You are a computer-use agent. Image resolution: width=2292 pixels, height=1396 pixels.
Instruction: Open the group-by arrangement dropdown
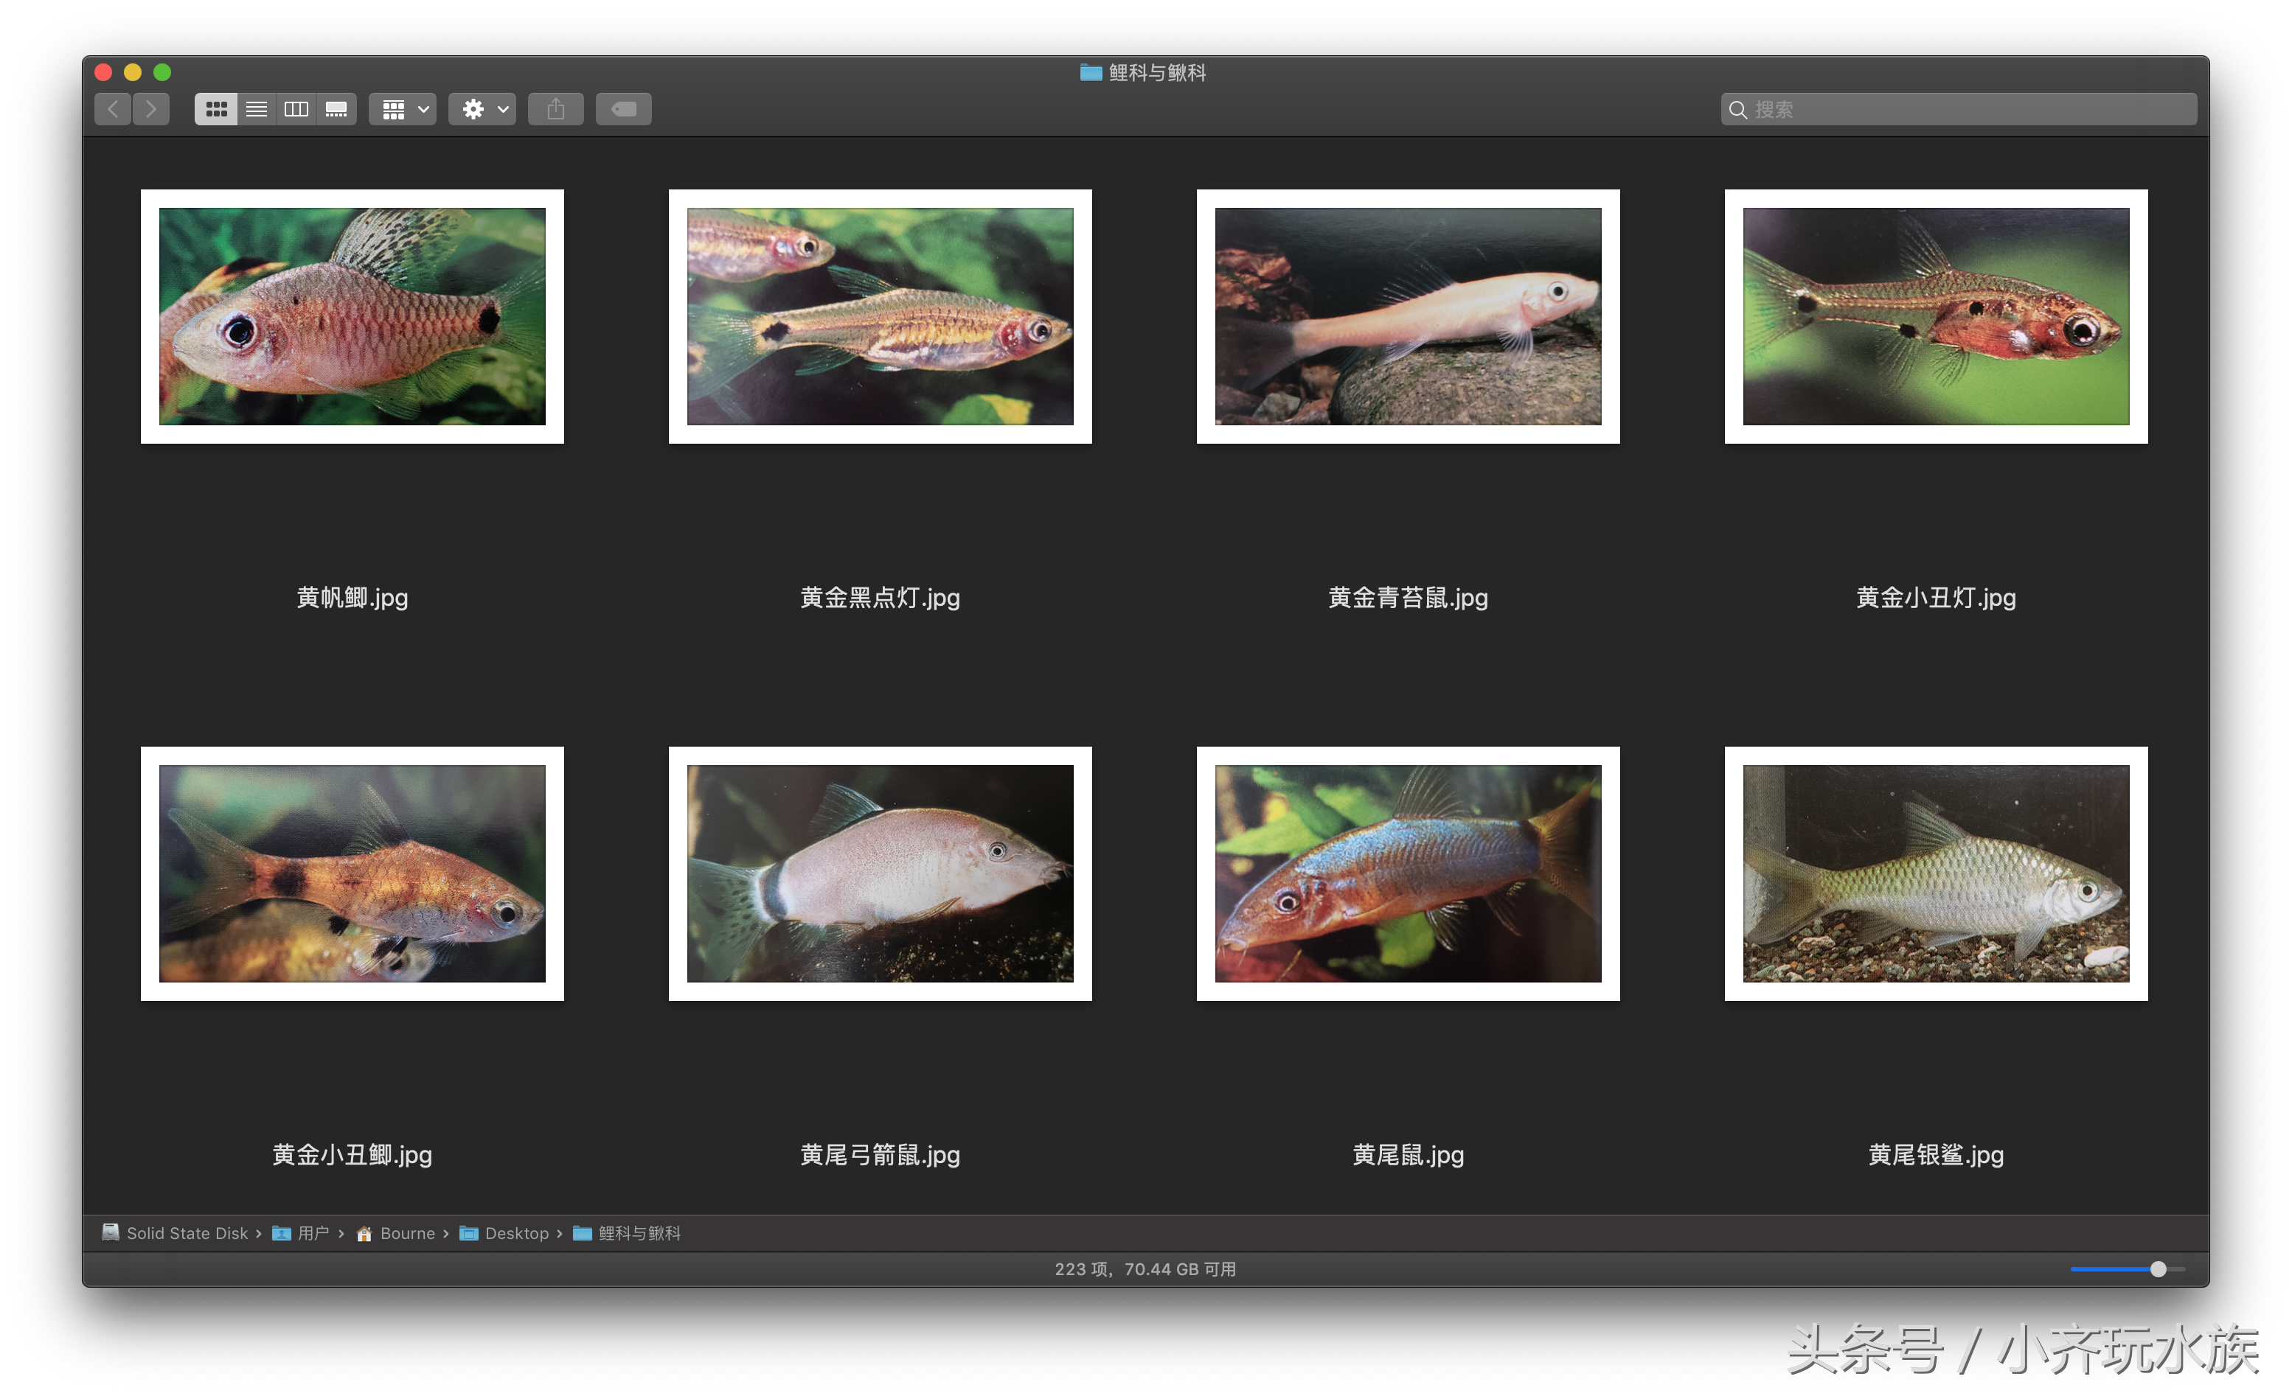(403, 110)
